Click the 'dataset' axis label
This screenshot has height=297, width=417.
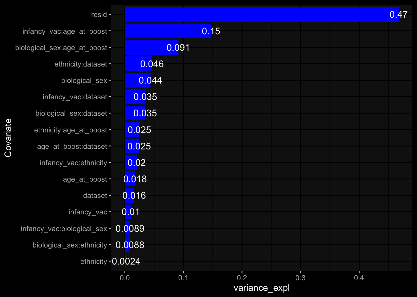pos(95,196)
